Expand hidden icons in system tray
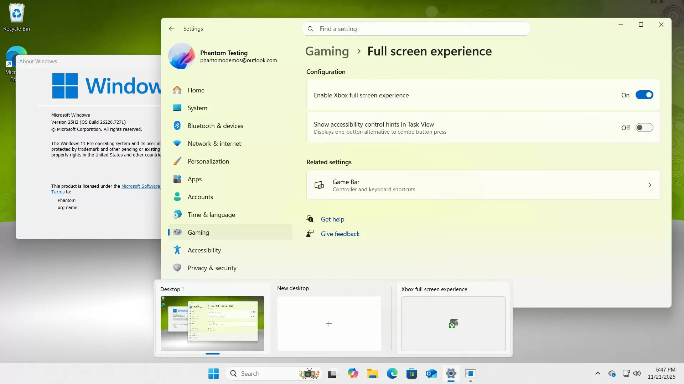 [x=598, y=373]
